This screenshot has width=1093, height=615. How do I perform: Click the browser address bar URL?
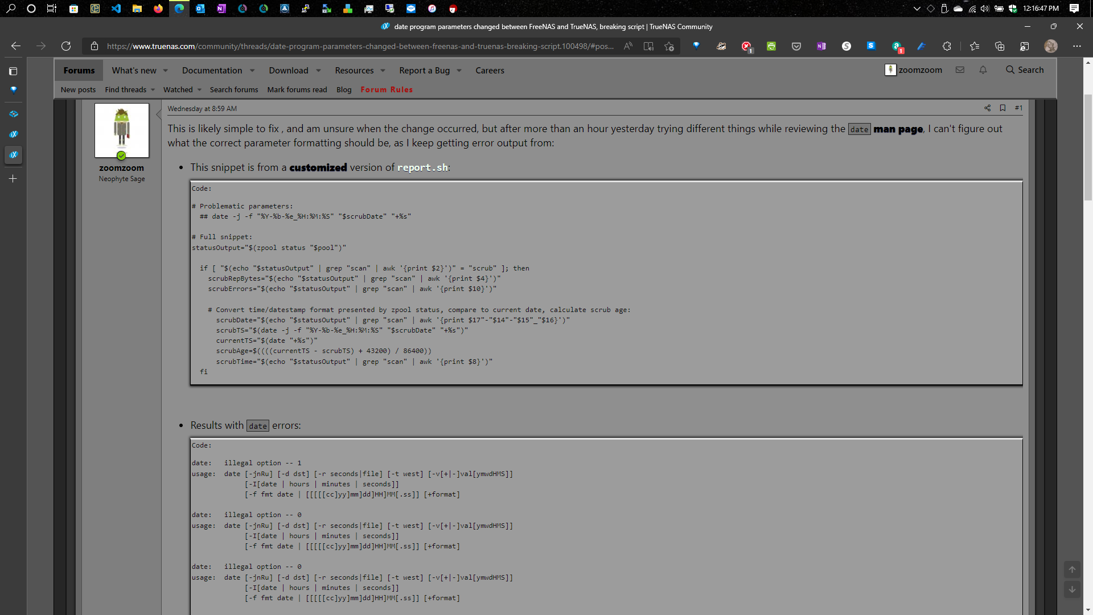tap(360, 46)
